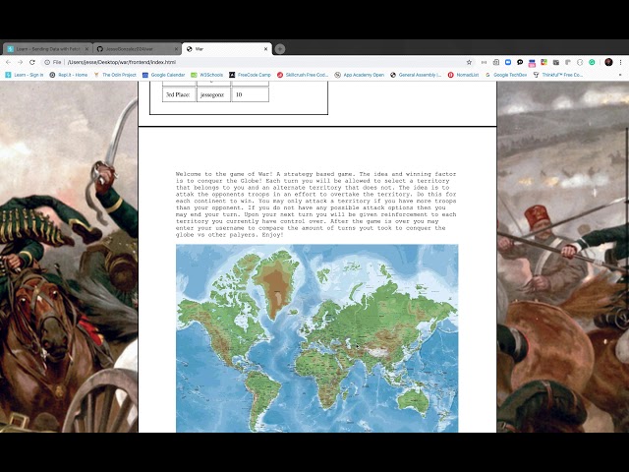Viewport: 629px width, 472px height.
Task: Open the three-dots extension icon after the star
Action: [x=484, y=62]
